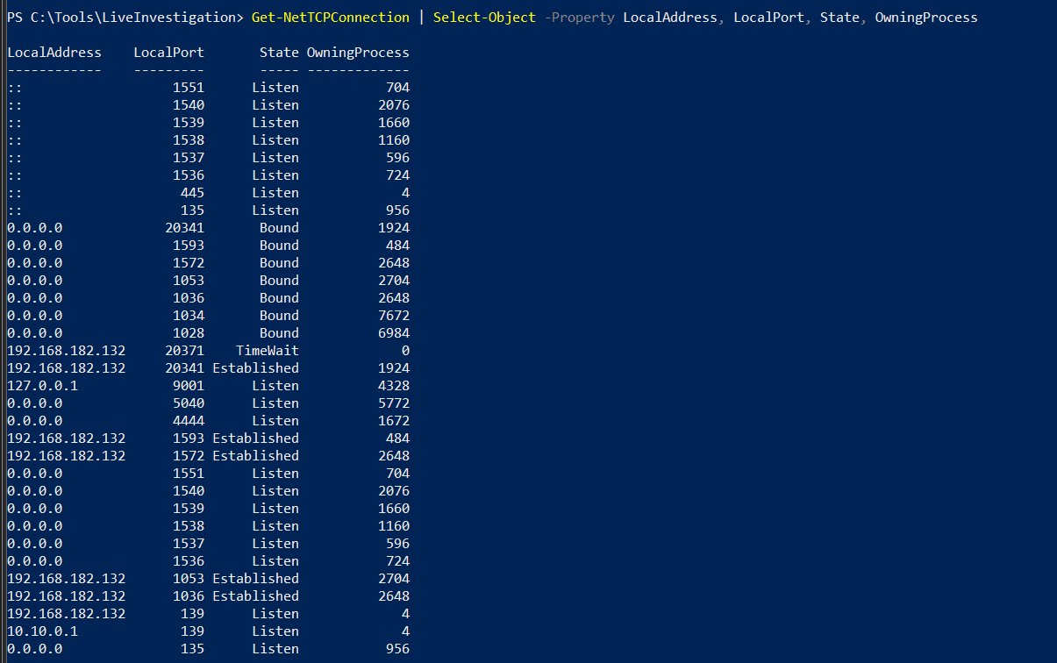Click port 1593 in the Bound row
1057x663 pixels.
189,246
